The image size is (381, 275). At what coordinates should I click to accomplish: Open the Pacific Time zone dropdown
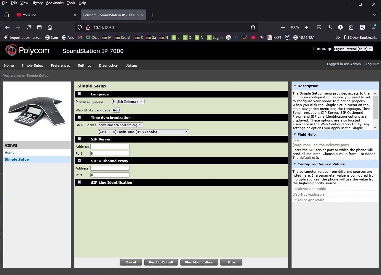(143, 132)
